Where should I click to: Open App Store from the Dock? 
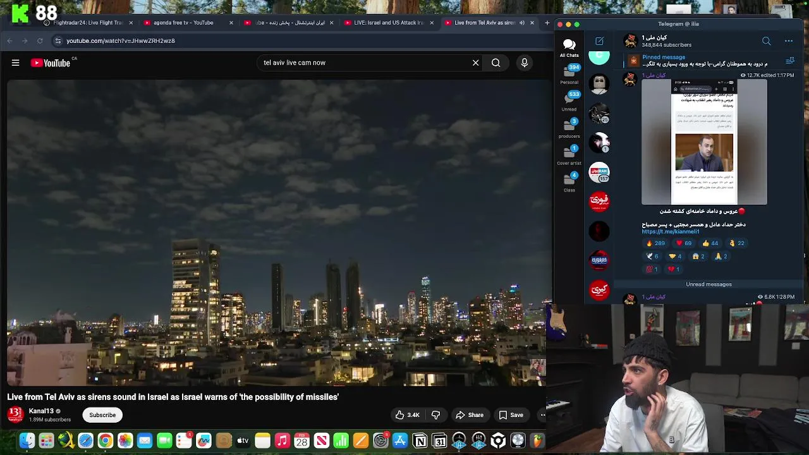tap(400, 440)
